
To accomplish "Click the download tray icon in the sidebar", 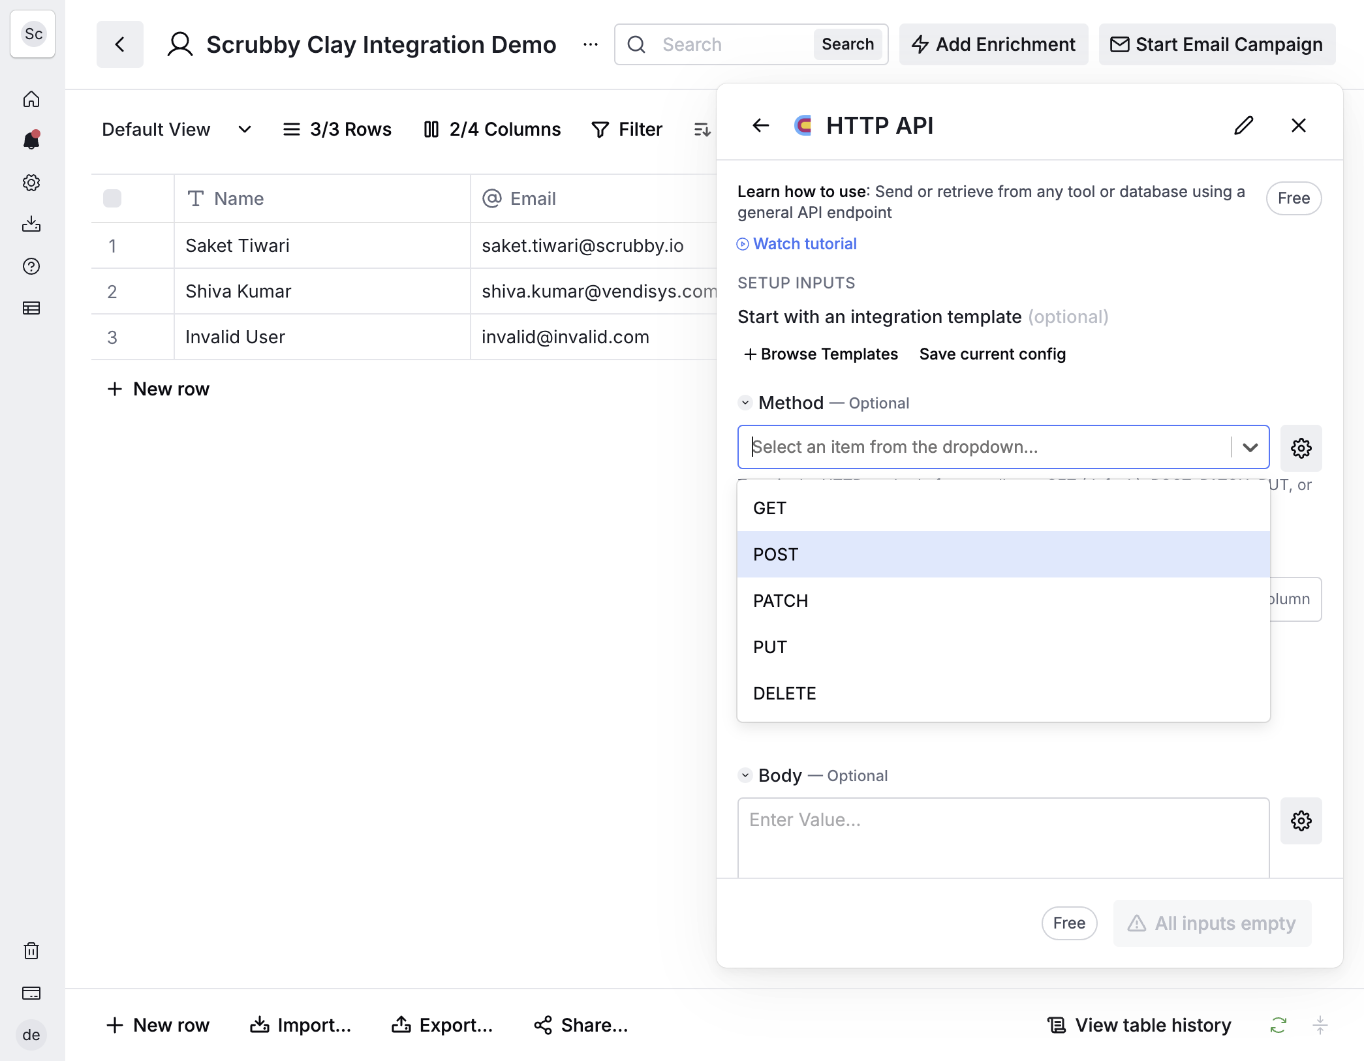I will (31, 224).
